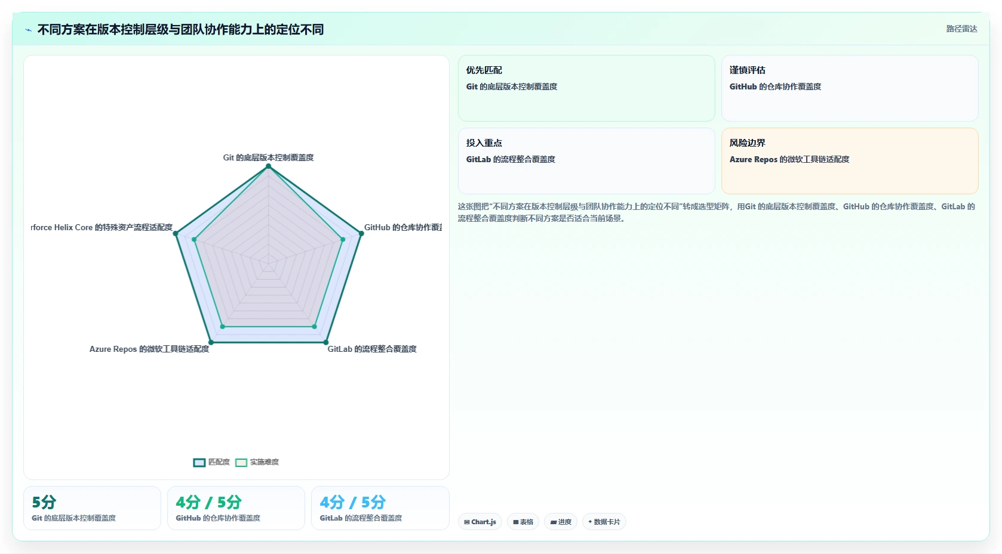Click the header title 不同方案在版本控制层级

tap(180, 29)
